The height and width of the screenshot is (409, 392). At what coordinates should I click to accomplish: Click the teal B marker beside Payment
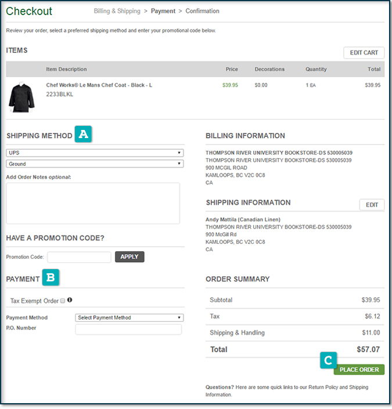click(51, 278)
